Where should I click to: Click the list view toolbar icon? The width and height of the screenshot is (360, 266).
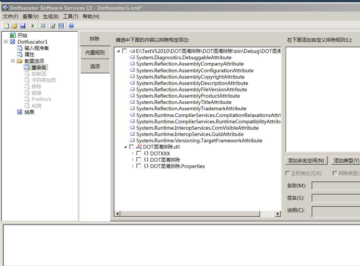point(43,26)
